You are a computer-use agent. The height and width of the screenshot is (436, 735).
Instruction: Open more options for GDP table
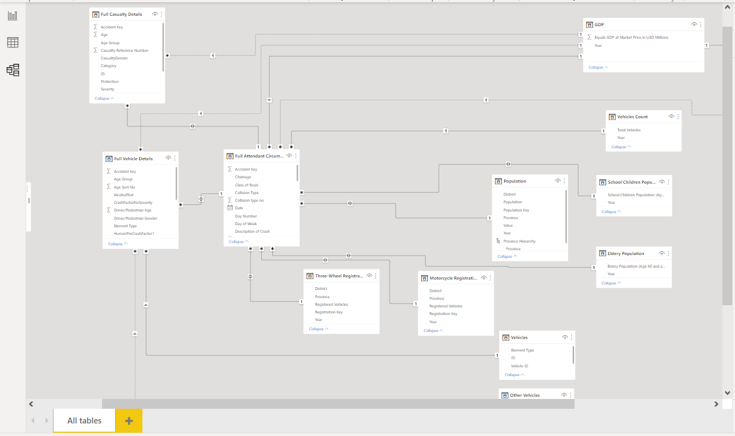[701, 25]
